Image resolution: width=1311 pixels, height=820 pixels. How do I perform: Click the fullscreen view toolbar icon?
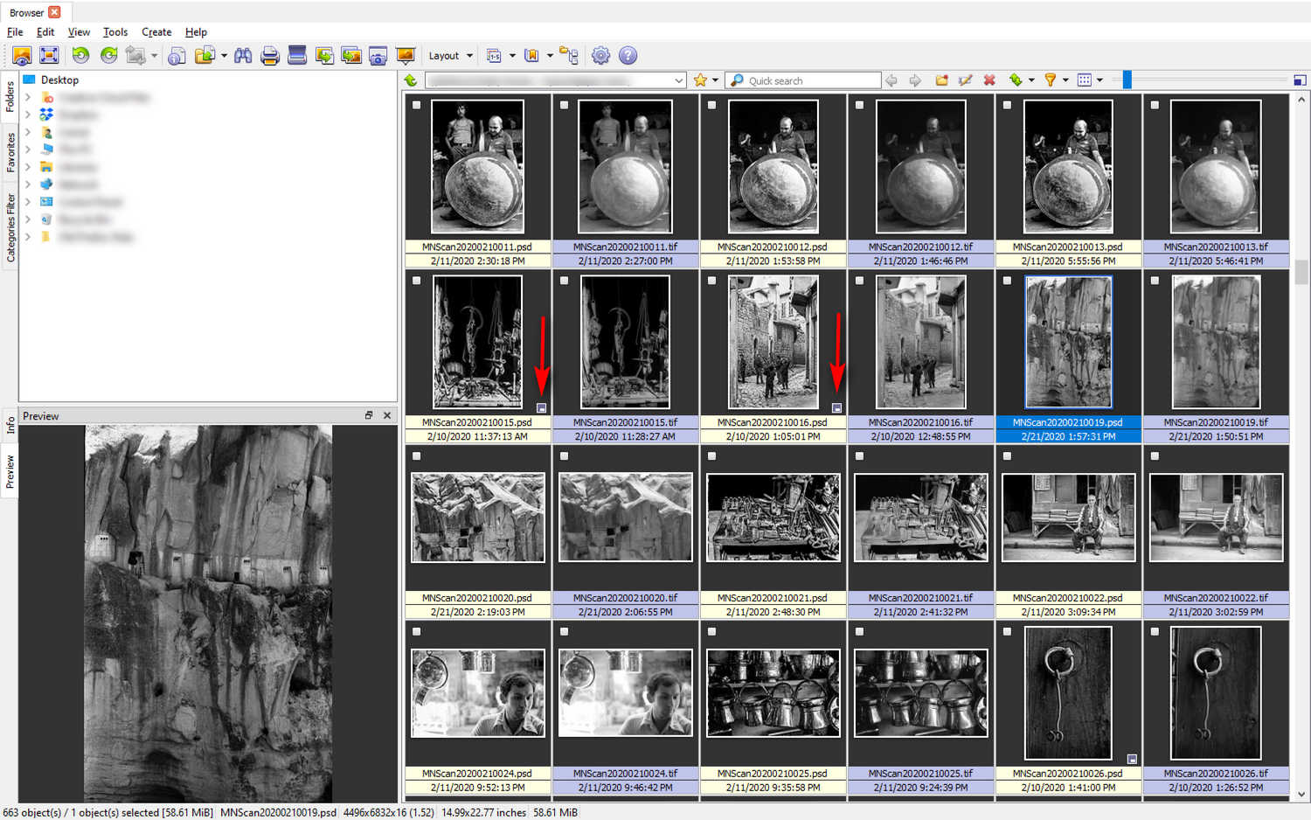coord(49,55)
